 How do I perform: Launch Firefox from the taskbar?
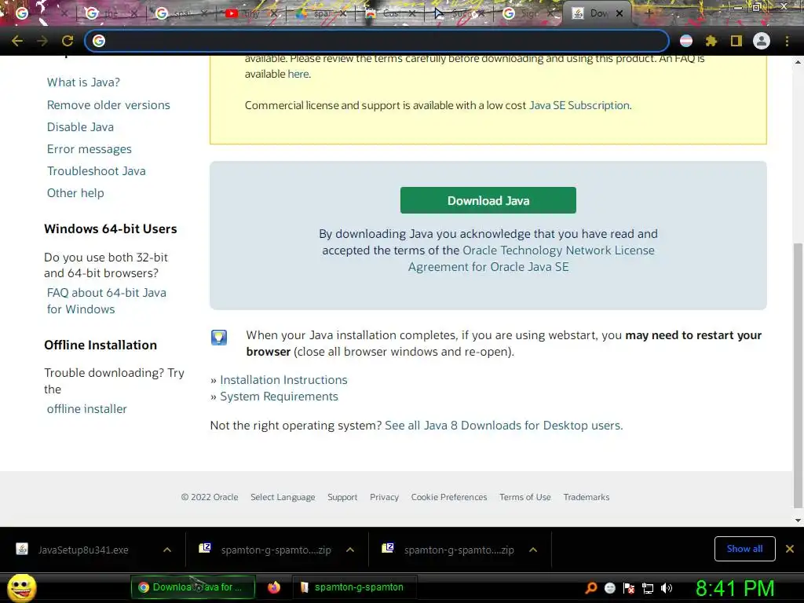[x=274, y=587]
